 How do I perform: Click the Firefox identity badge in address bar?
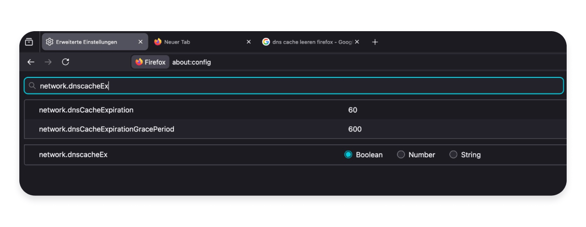pyautogui.click(x=151, y=62)
